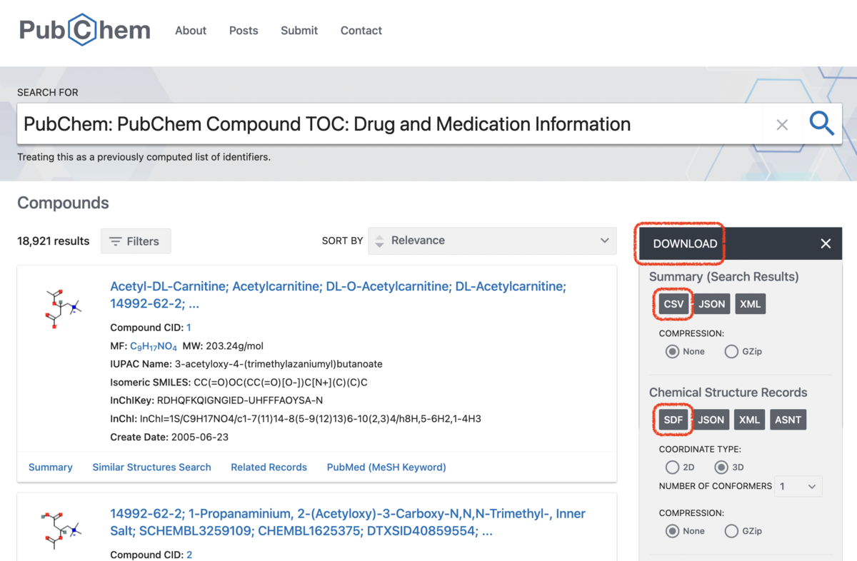The width and height of the screenshot is (857, 561).
Task: Choose the 2D coordinate type
Action: [x=672, y=467]
